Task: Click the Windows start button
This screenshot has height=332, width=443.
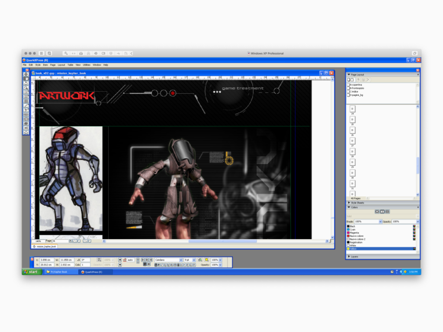Action: coord(32,272)
